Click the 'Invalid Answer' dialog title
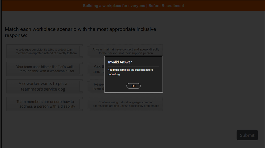 coord(120,62)
